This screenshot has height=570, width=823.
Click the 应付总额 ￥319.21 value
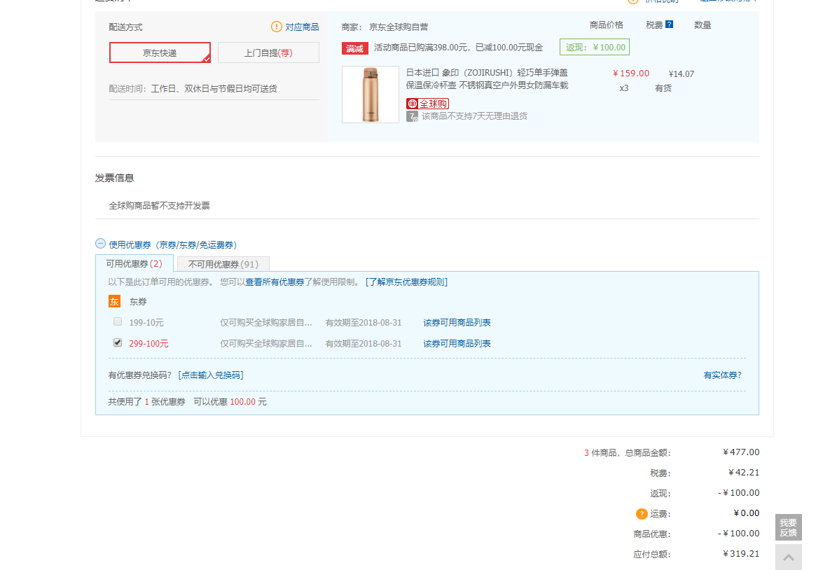pos(740,553)
